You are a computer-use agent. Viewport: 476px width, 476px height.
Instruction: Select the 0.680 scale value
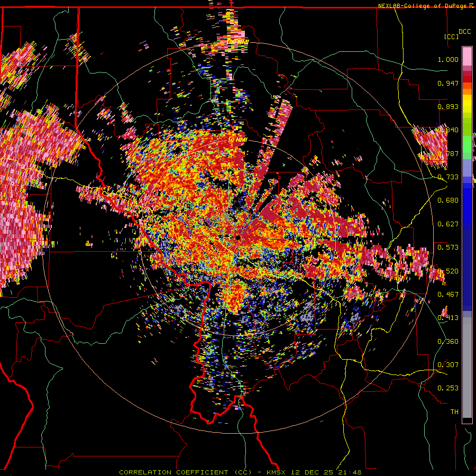tap(448, 200)
